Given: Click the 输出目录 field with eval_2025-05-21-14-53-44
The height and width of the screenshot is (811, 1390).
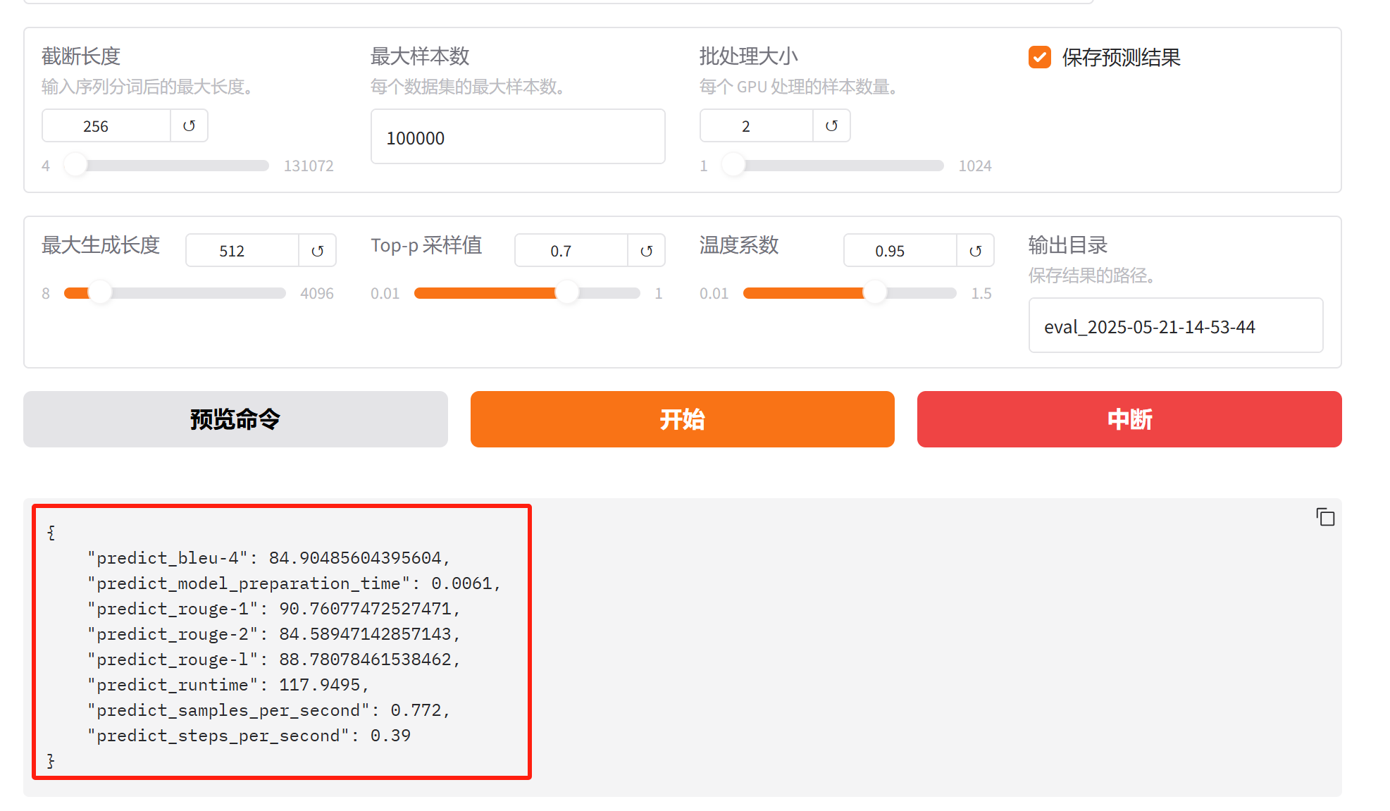Looking at the screenshot, I should [x=1176, y=326].
